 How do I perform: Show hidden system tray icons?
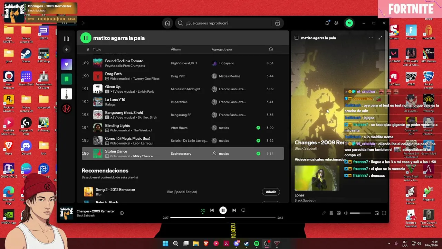[388, 243]
